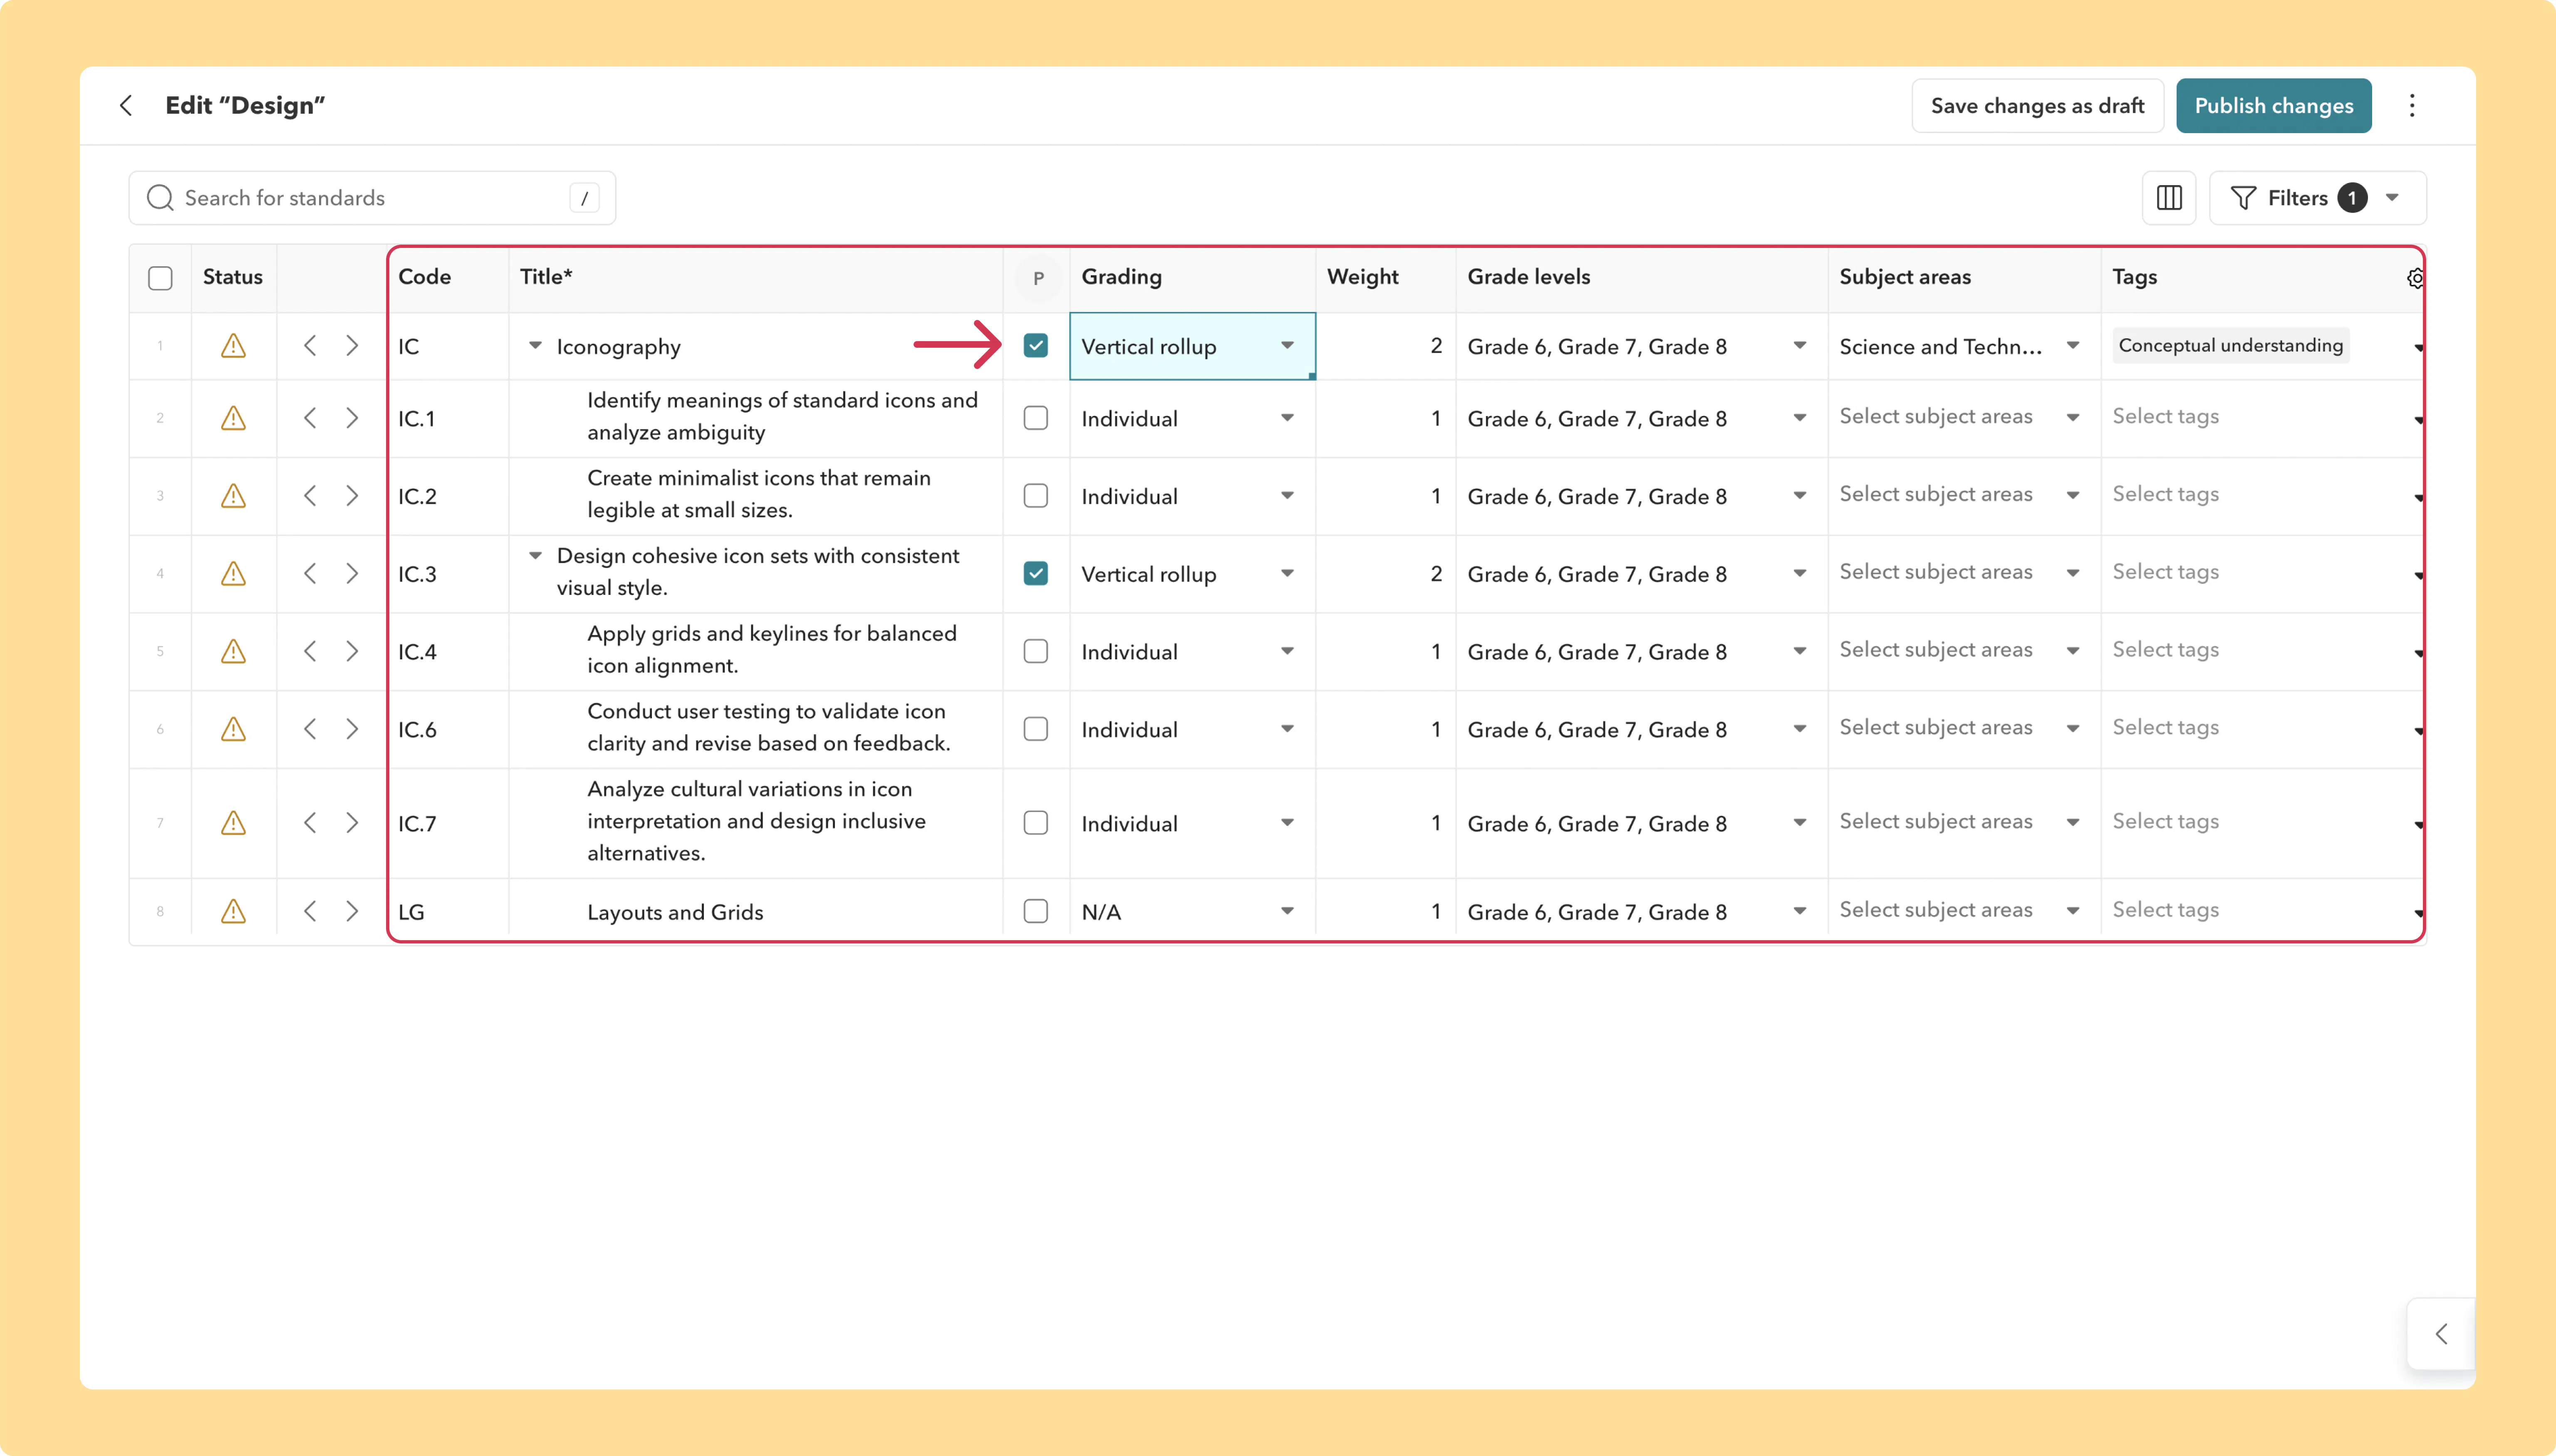Image resolution: width=2556 pixels, height=1456 pixels.
Task: Click the Title column header
Action: click(546, 277)
